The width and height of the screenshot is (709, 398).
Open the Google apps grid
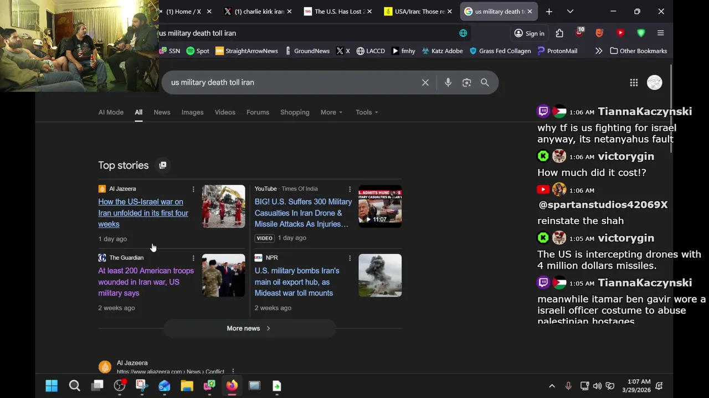point(634,82)
